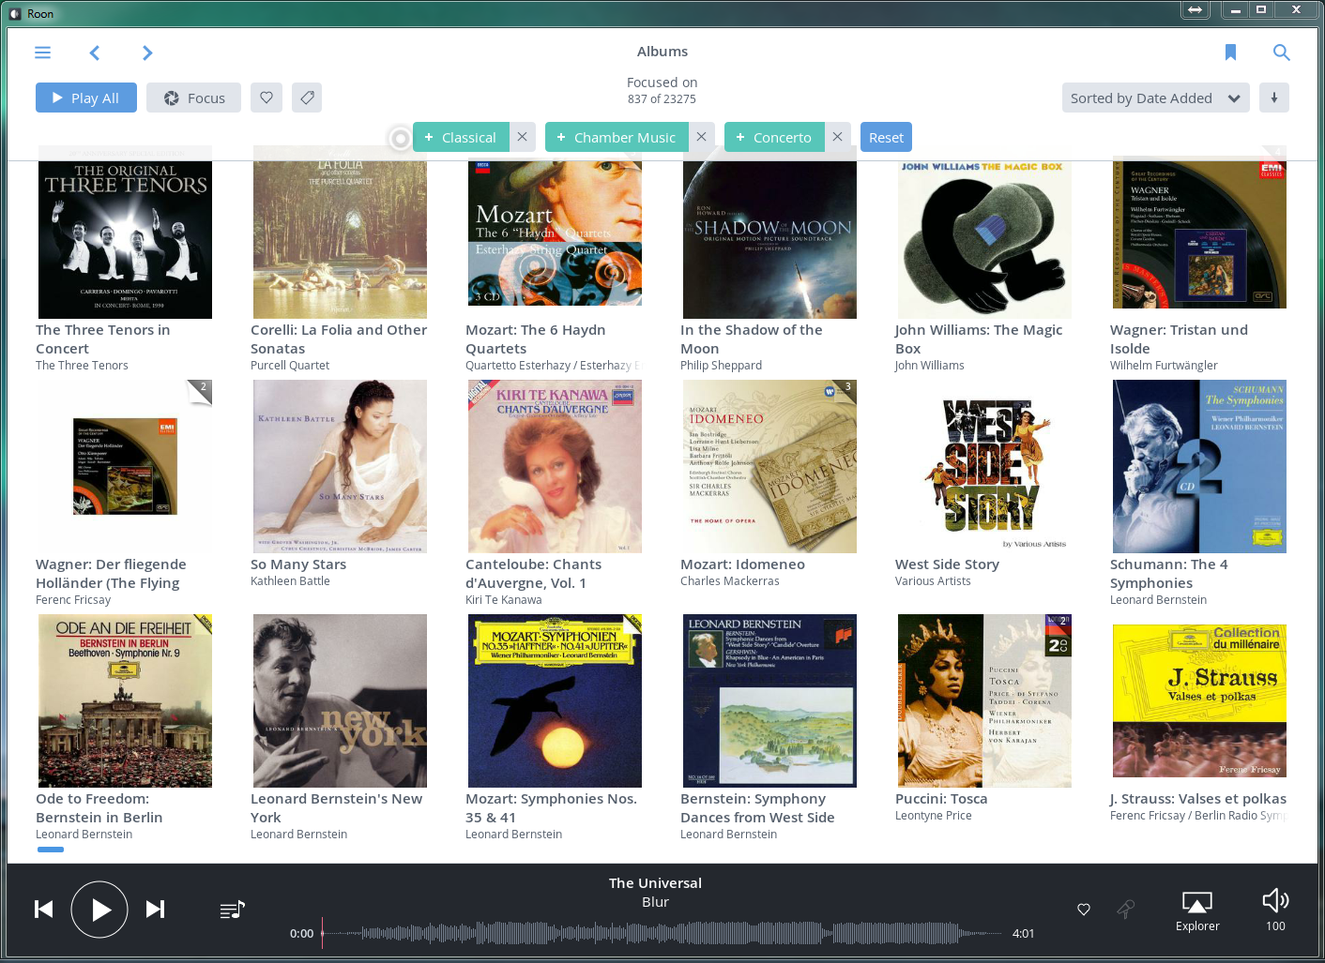Open bookmarks with the bookmark icon
Screen dimensions: 1325x963
click(1230, 53)
